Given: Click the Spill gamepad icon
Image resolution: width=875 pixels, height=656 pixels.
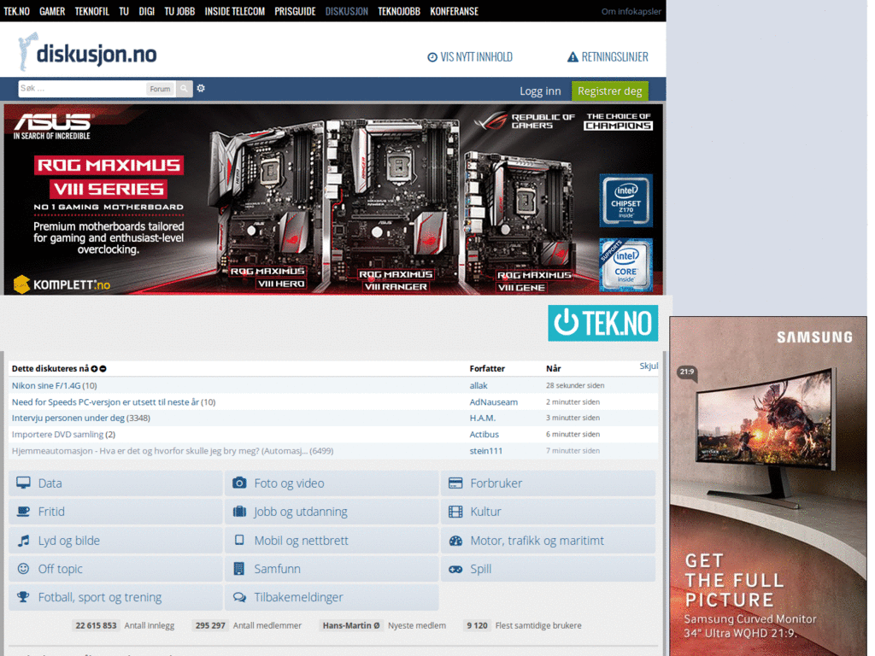Looking at the screenshot, I should tap(455, 569).
